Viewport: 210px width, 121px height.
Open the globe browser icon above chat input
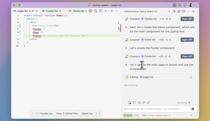139,102
